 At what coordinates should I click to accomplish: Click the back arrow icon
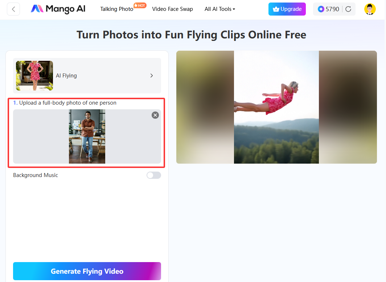[x=13, y=9]
